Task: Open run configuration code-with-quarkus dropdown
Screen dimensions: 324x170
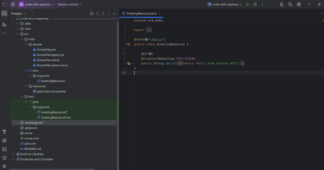Action: (225, 4)
